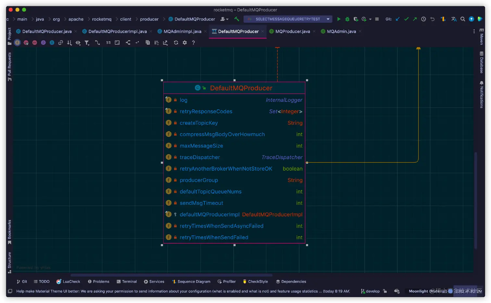Open the Sequence Diagram tool window
The height and width of the screenshot is (303, 491).
[191, 282]
